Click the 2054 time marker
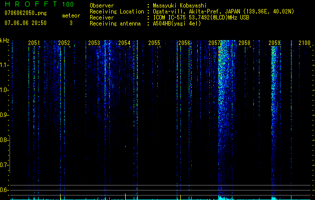 click(x=124, y=43)
